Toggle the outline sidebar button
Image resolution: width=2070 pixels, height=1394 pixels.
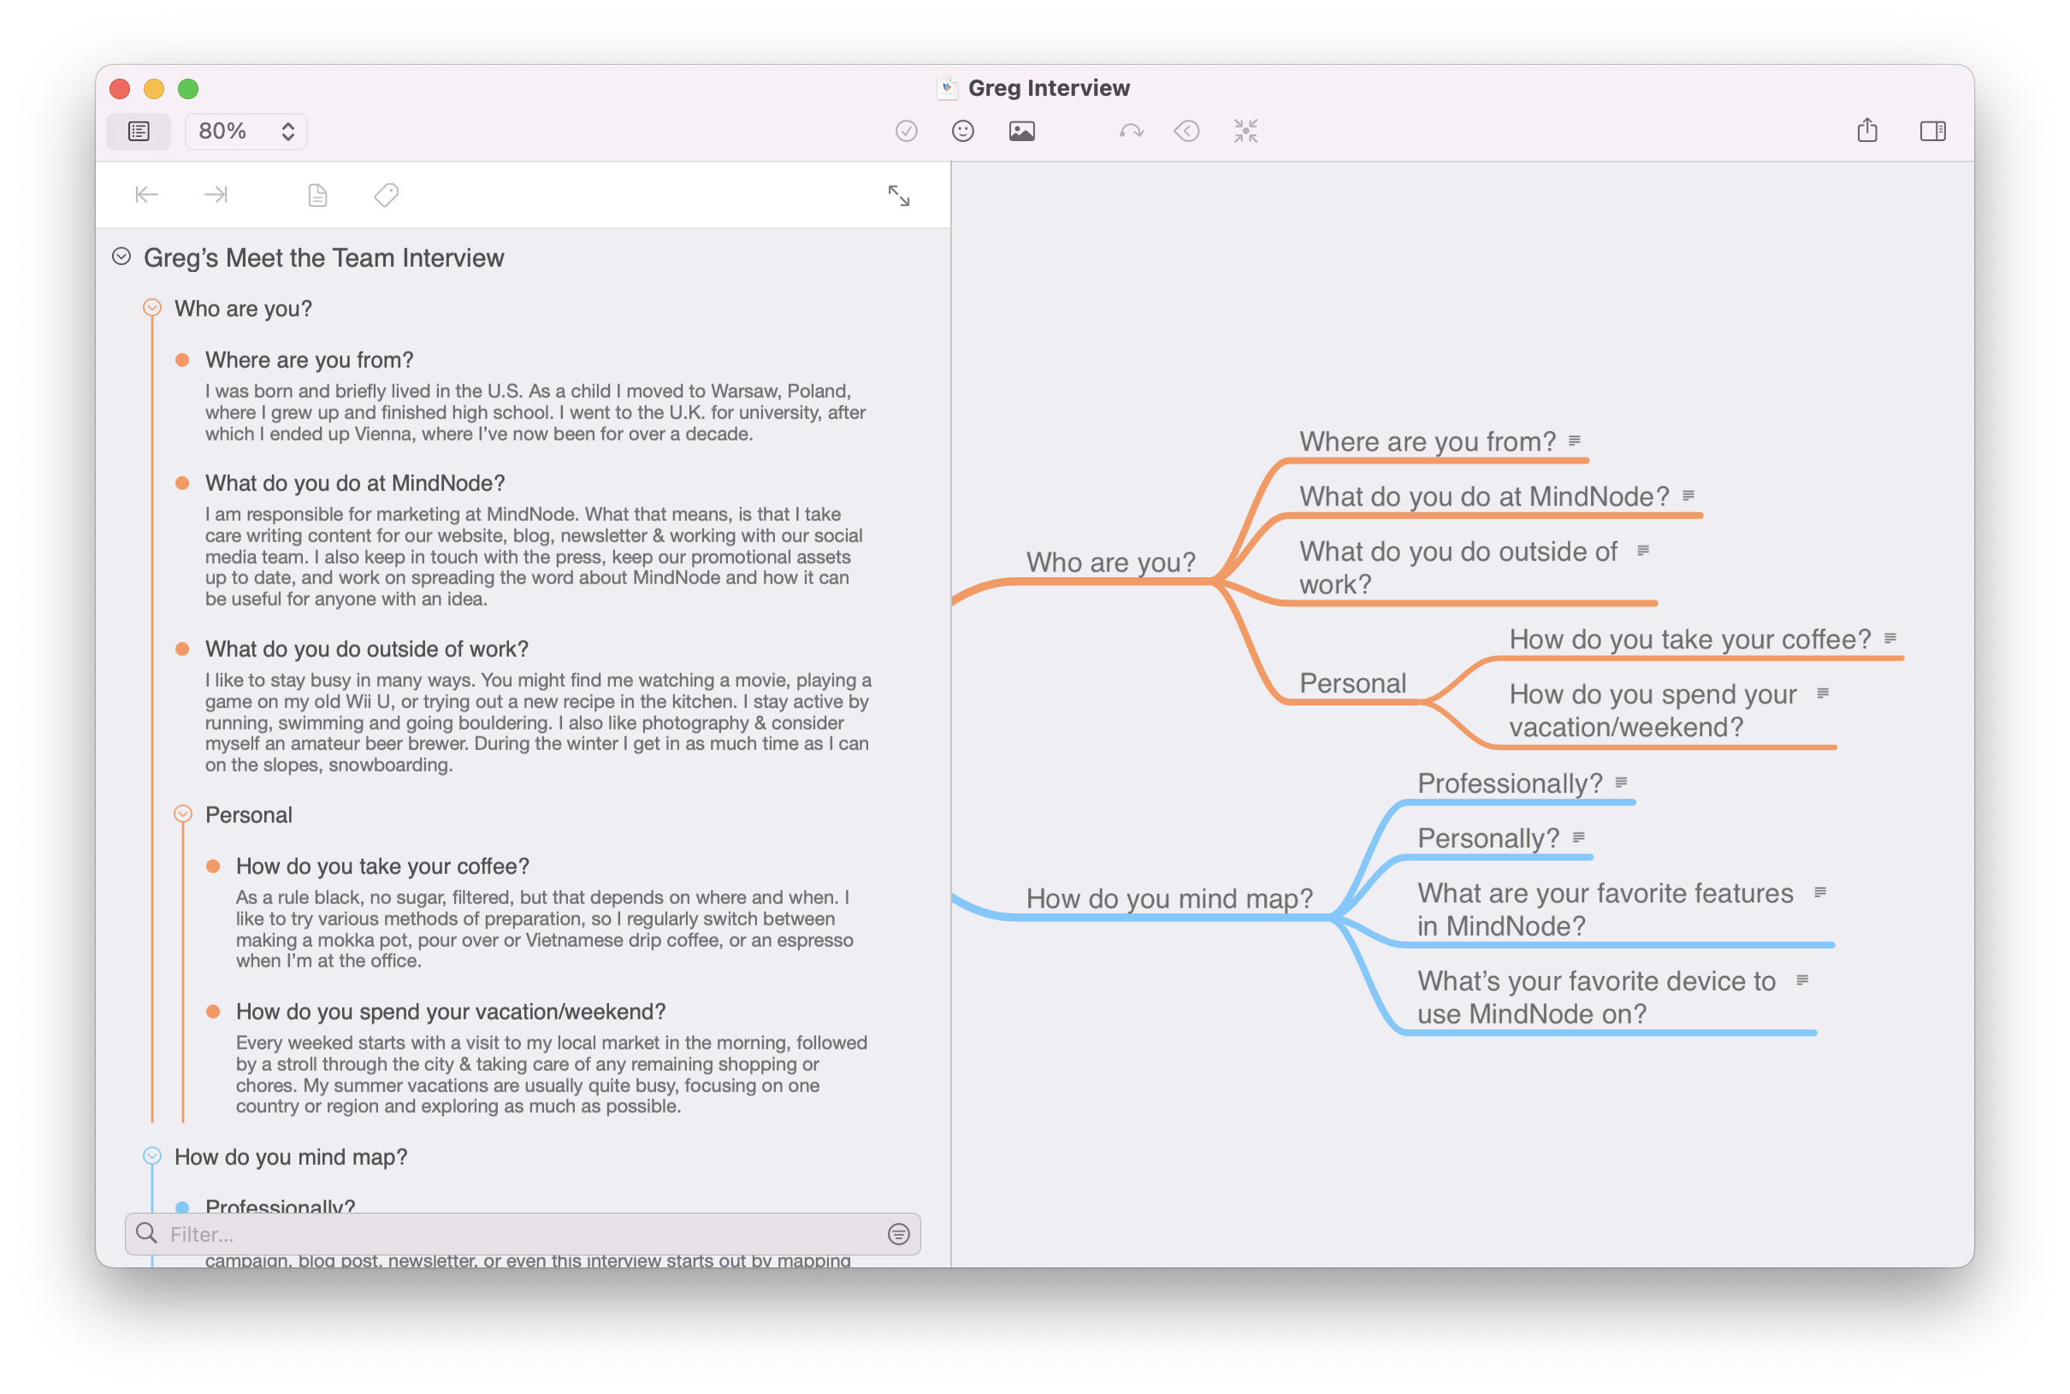(x=139, y=132)
